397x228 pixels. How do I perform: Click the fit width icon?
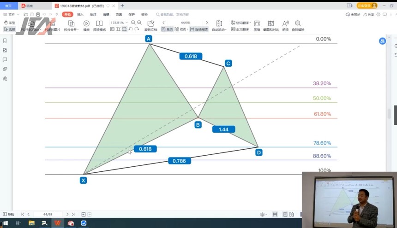click(x=124, y=29)
